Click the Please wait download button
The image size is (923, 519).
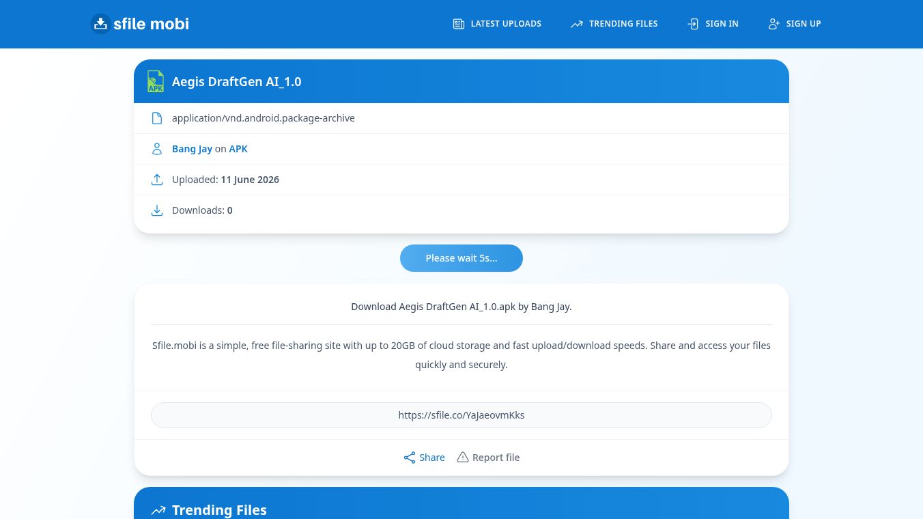pyautogui.click(x=461, y=258)
